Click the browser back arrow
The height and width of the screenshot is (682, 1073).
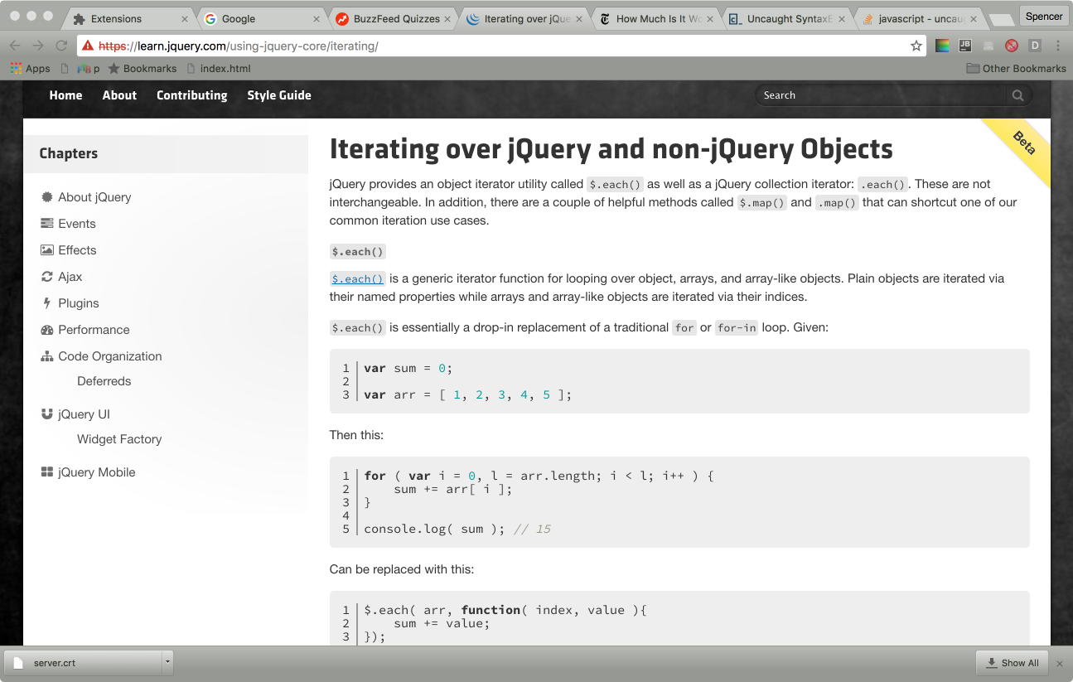pos(14,46)
